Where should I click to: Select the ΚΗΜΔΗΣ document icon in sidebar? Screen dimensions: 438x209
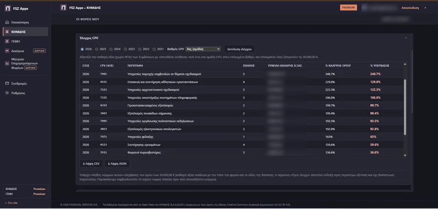pyautogui.click(x=7, y=32)
